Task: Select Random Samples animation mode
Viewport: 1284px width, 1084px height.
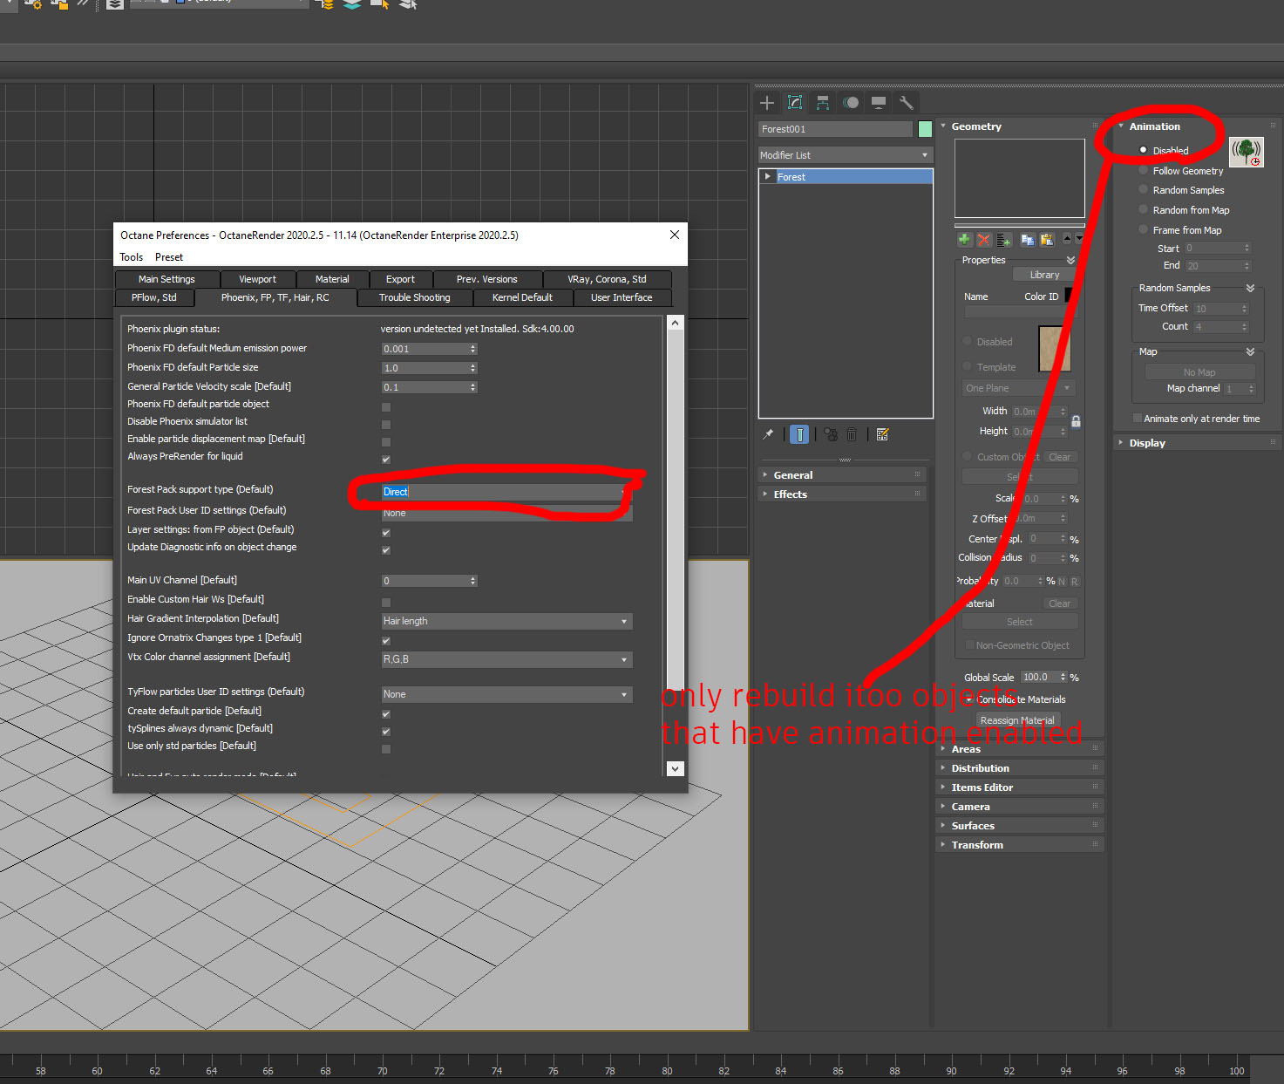Action: pyautogui.click(x=1144, y=189)
